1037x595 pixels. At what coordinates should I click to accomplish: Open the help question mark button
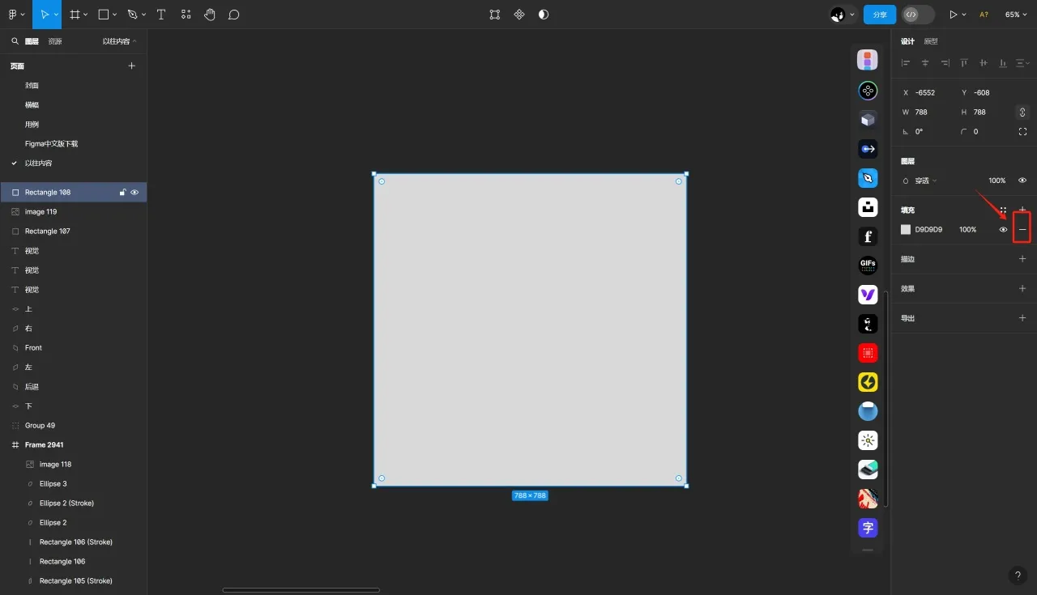pos(1018,576)
